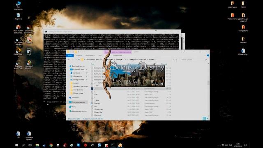Click New folder in Explorer quick access toolbar
263x148 pixels.
pyautogui.click(x=76, y=52)
